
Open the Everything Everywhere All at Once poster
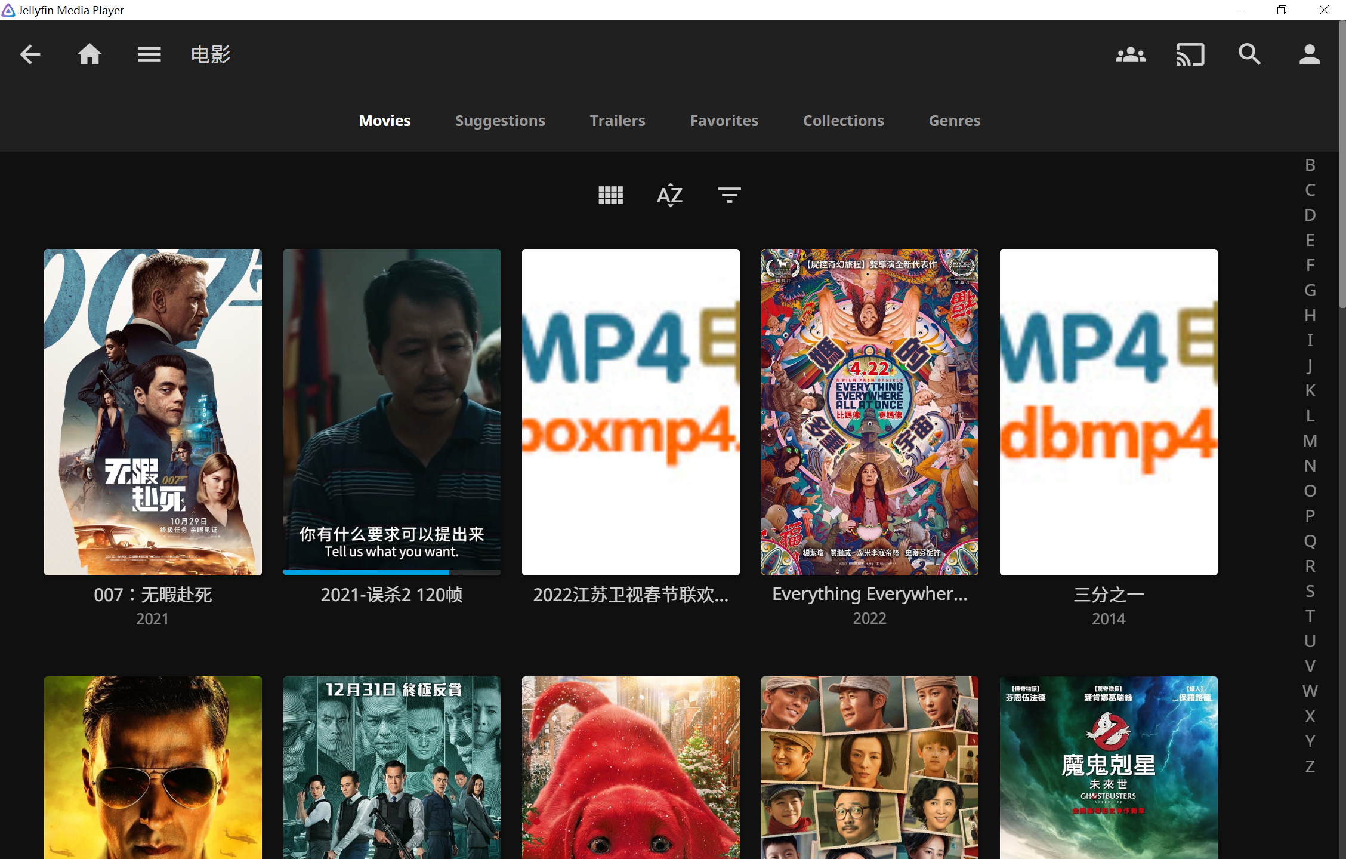(869, 412)
